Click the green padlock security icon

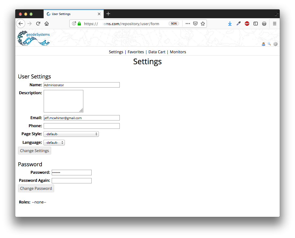pos(79,24)
